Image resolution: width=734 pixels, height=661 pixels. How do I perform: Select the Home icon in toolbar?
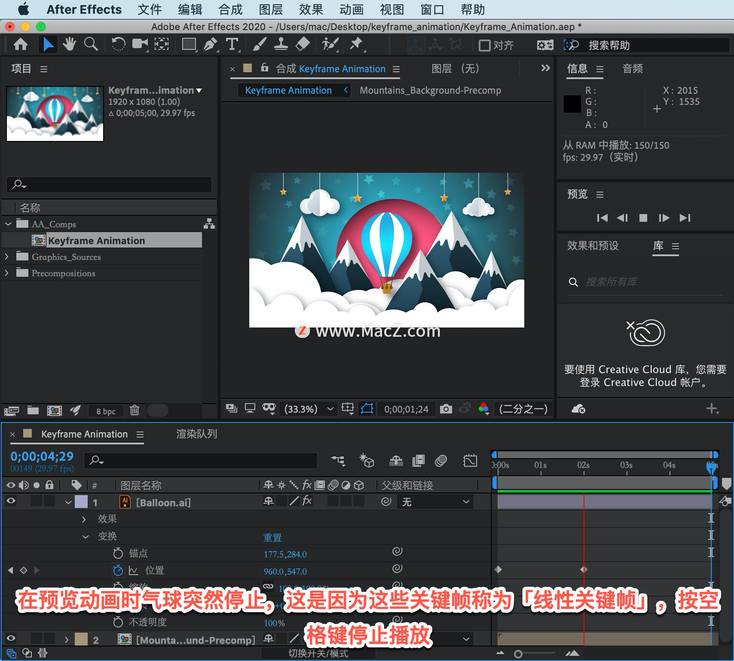[x=20, y=44]
